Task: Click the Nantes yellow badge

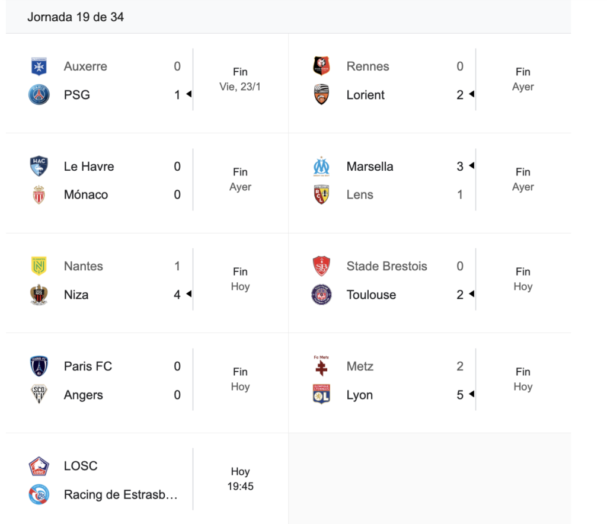Action: pyautogui.click(x=39, y=266)
